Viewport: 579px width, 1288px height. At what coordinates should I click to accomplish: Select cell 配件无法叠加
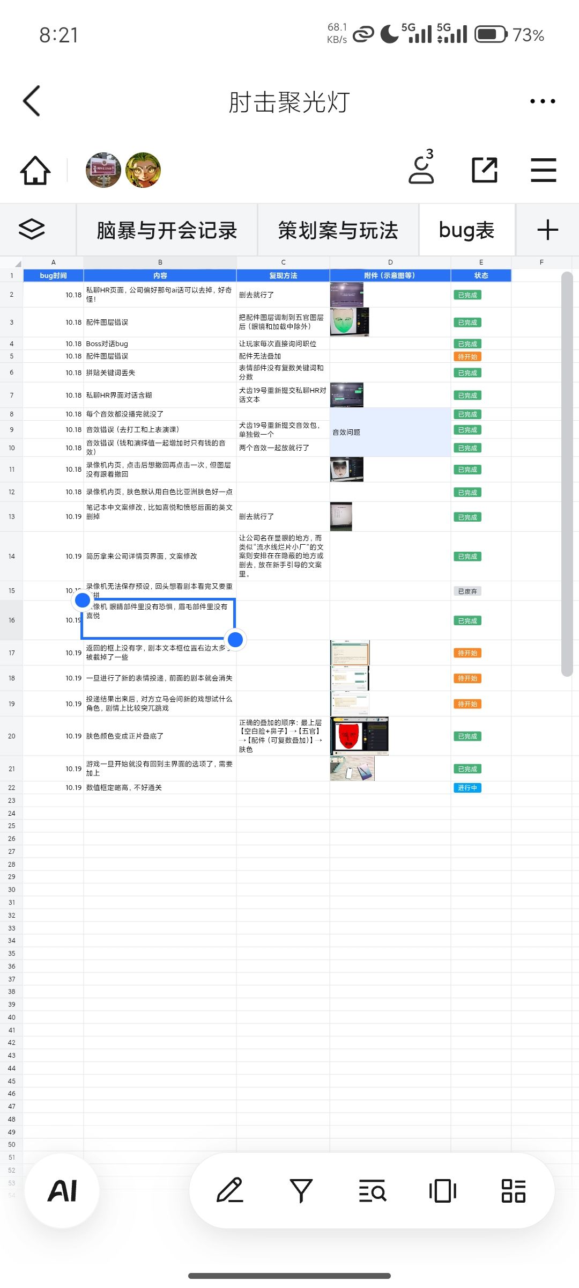(x=283, y=356)
